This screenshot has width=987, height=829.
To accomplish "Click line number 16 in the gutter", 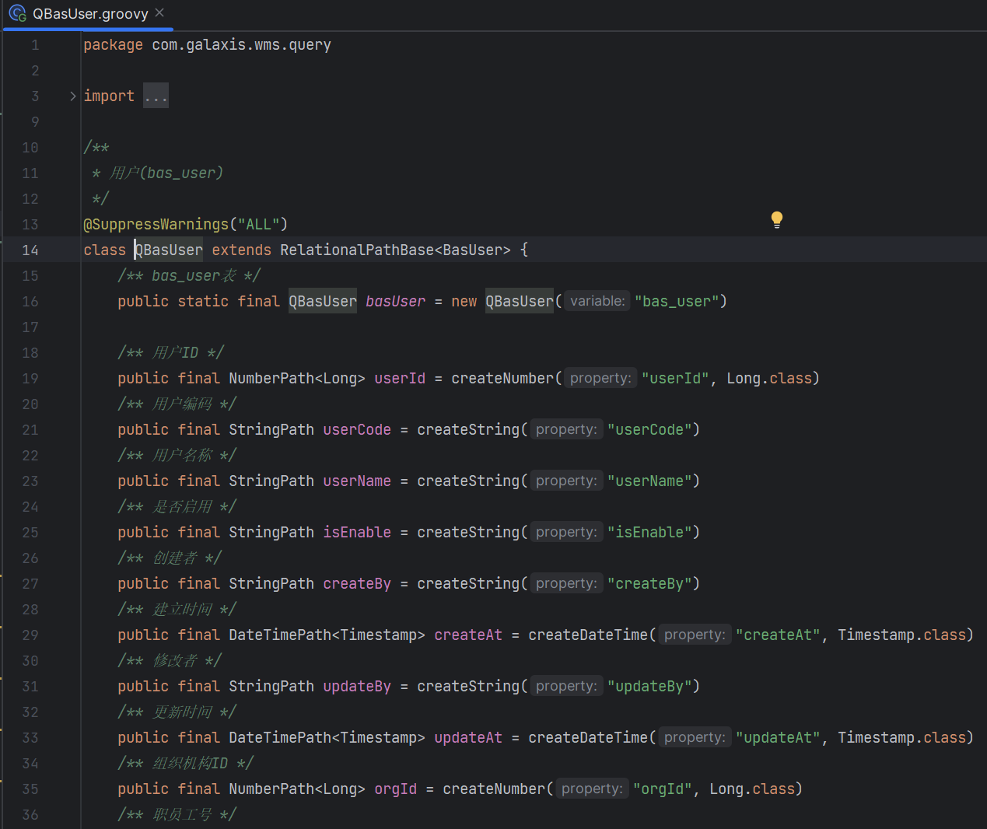I will pyautogui.click(x=30, y=301).
